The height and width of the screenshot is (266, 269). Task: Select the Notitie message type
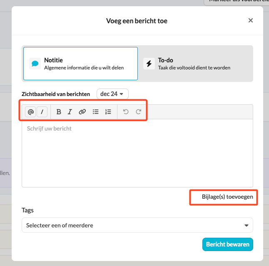coord(80,64)
